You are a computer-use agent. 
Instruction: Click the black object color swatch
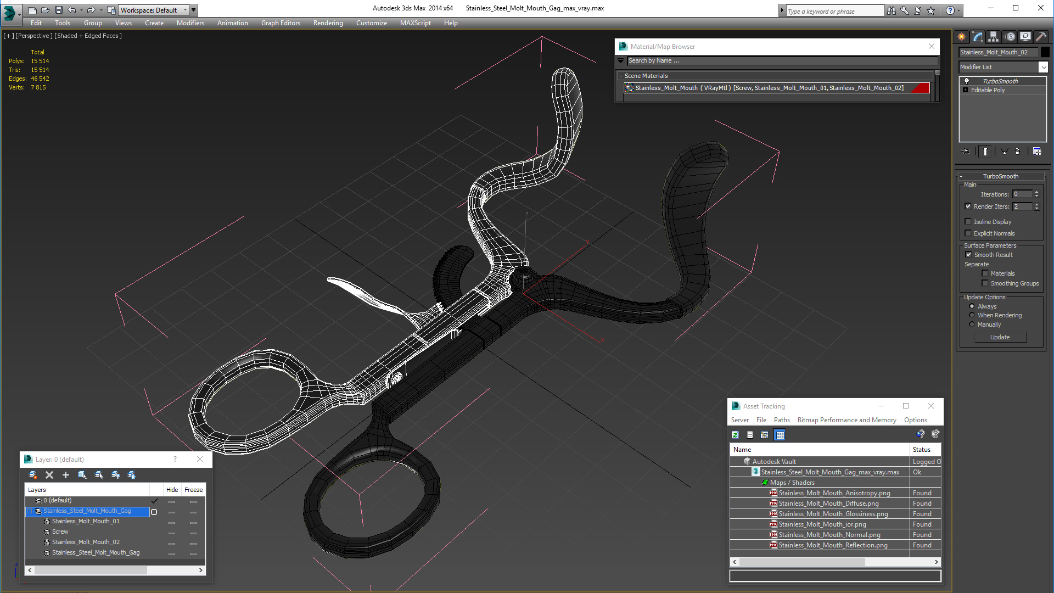[x=1045, y=52]
